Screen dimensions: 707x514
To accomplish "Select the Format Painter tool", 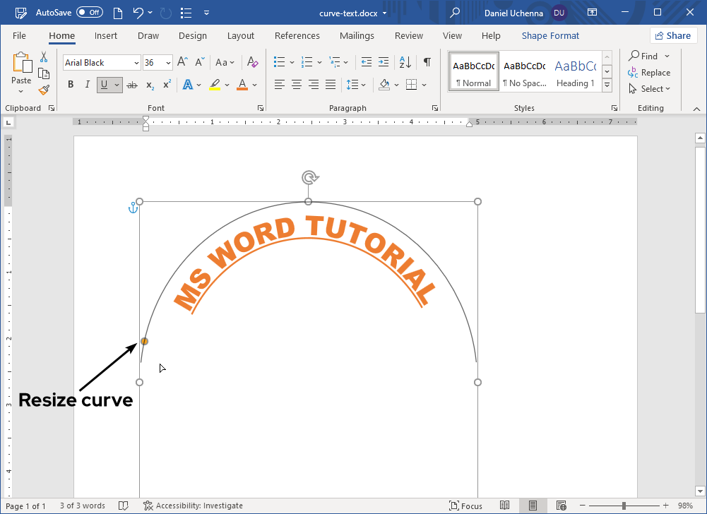I will click(x=42, y=89).
